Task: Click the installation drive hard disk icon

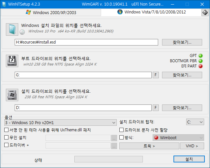Action: click(x=12, y=95)
